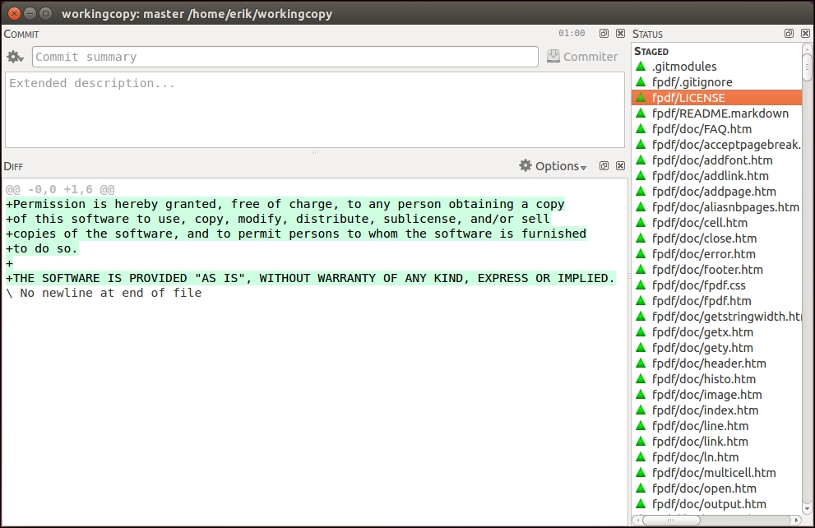Click the diff hunk header @@ -0,0 +1,6 @@
815x528 pixels.
point(60,189)
